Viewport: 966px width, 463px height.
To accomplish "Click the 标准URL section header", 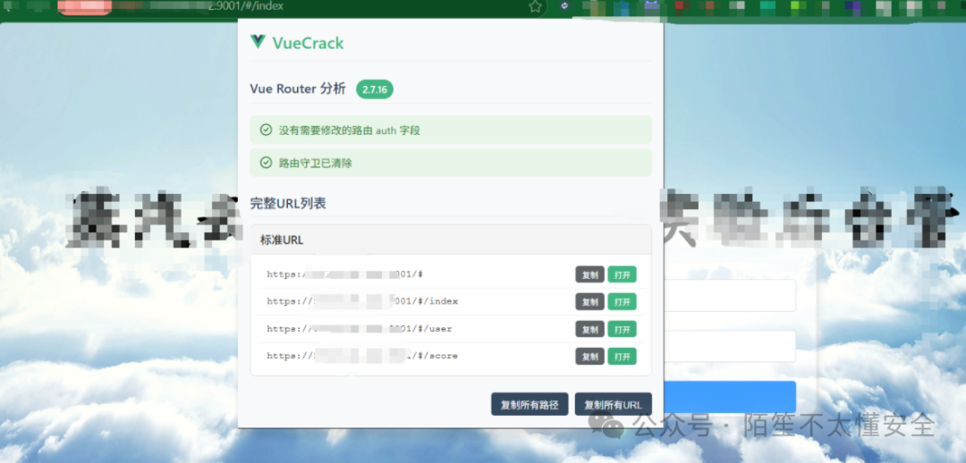I will (451, 240).
